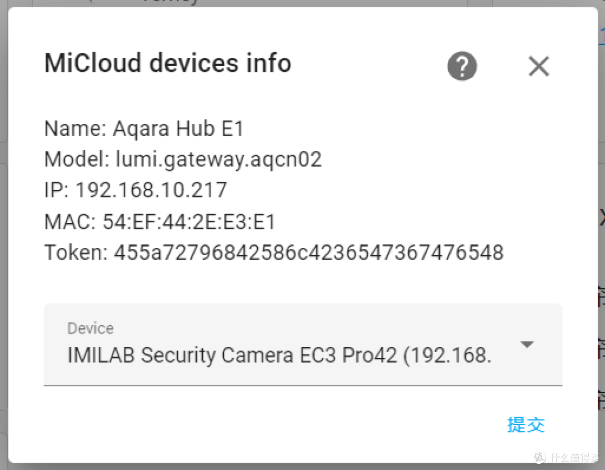605x470 pixels.
Task: Click the MiCloud devices info title
Action: [167, 63]
